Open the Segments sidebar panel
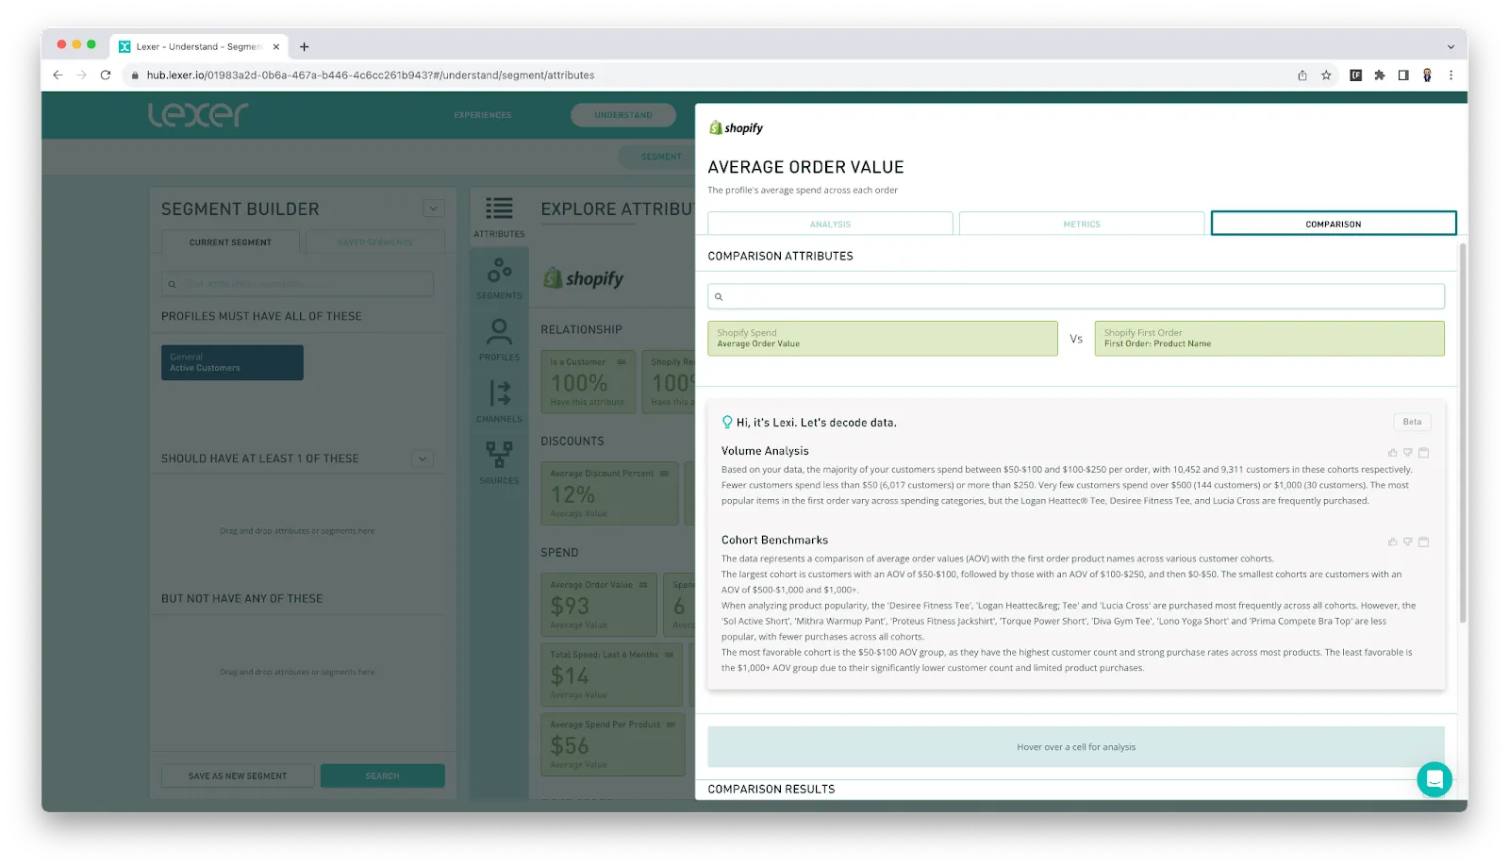Image resolution: width=1509 pixels, height=867 pixels. 499,278
